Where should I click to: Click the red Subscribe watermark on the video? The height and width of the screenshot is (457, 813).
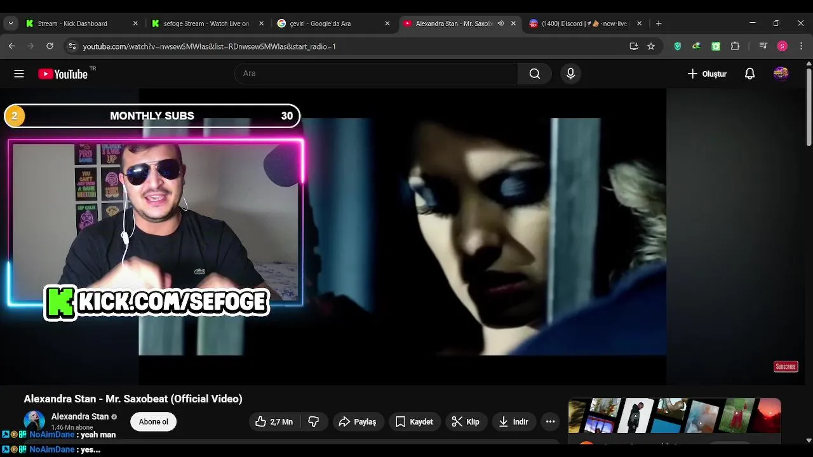coord(786,366)
